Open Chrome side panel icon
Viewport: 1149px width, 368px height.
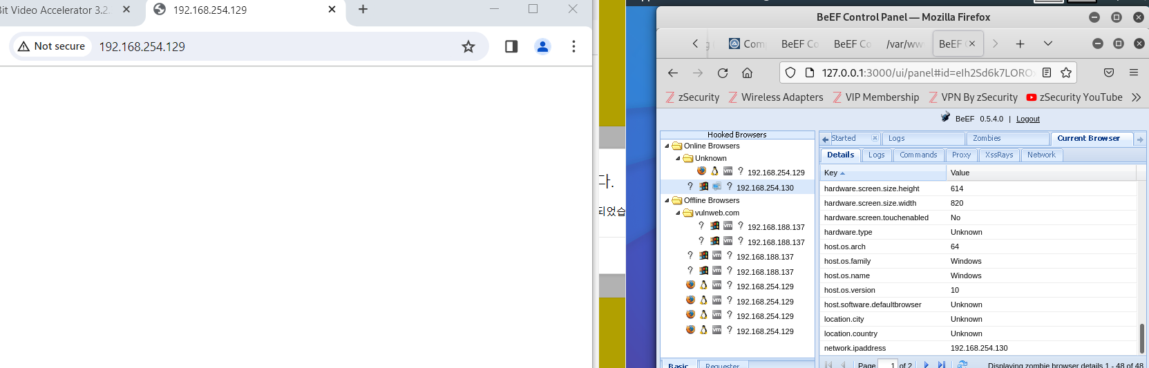(511, 46)
